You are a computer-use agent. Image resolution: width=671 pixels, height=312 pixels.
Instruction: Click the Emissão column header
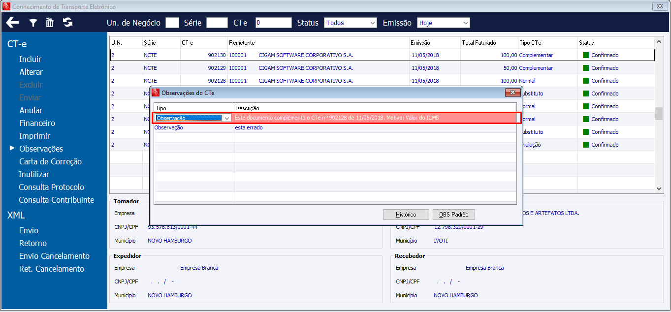(x=435, y=43)
